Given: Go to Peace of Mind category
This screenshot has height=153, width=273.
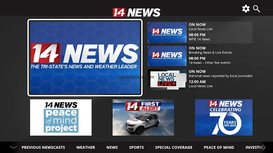Looking at the screenshot, I should click(219, 147).
